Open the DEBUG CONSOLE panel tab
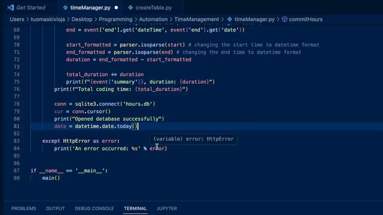The width and height of the screenshot is (383, 215). click(95, 208)
